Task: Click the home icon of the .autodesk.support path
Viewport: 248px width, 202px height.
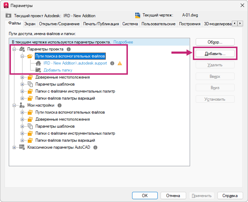Action: [38, 63]
